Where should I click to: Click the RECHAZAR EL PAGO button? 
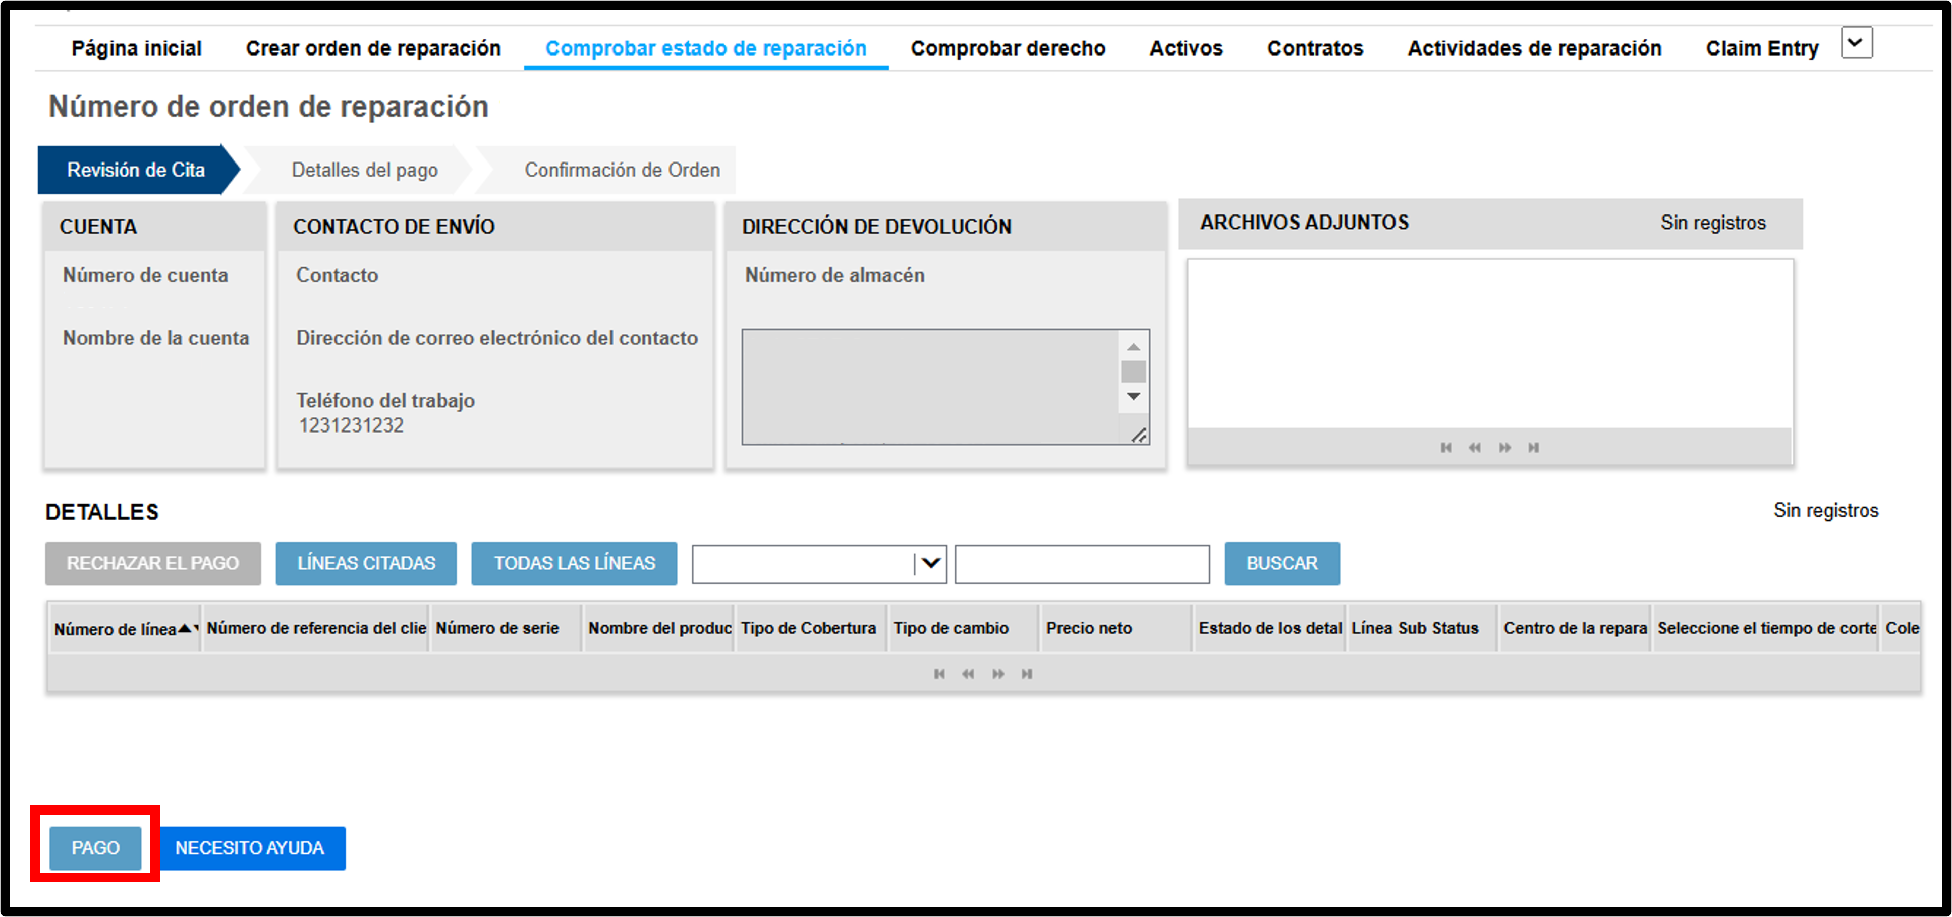click(152, 563)
